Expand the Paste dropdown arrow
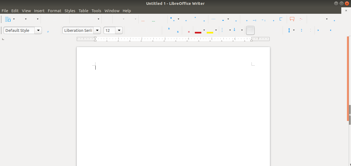Image resolution: width=351 pixels, height=166 pixels. coord(98,19)
